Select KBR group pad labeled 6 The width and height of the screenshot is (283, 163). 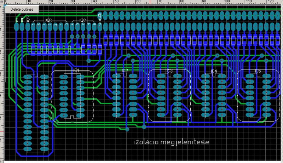tap(33, 27)
